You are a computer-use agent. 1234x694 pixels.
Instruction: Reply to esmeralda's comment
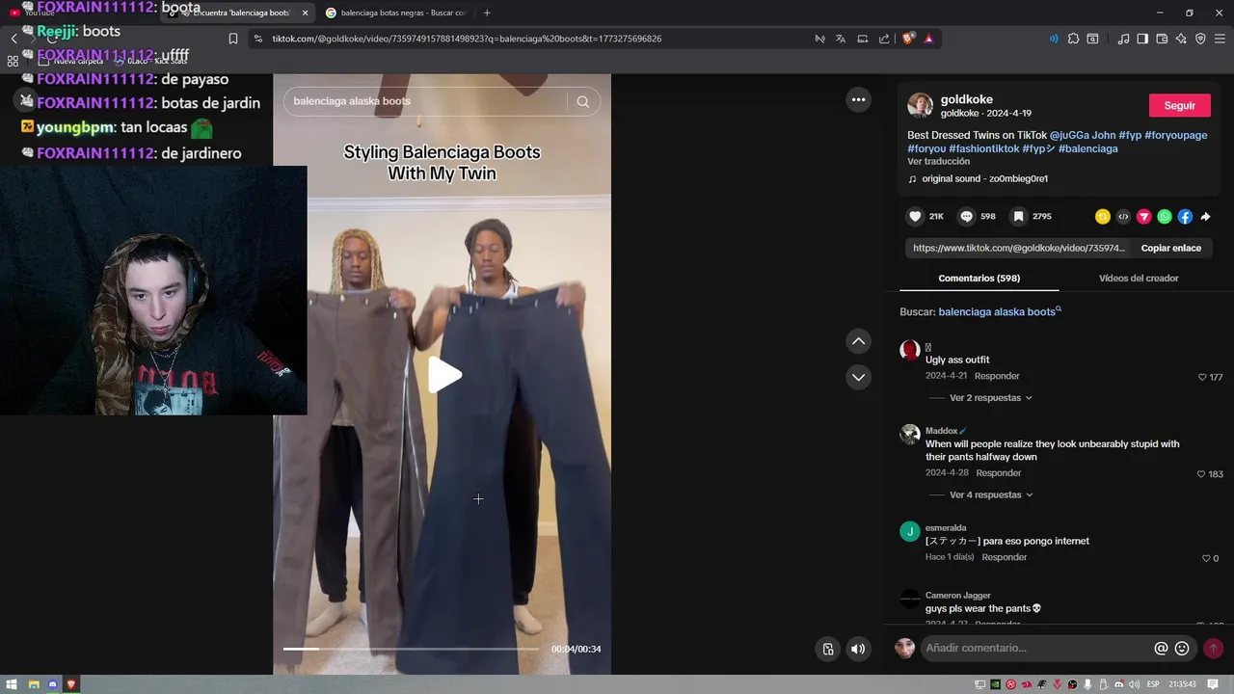(x=1005, y=557)
